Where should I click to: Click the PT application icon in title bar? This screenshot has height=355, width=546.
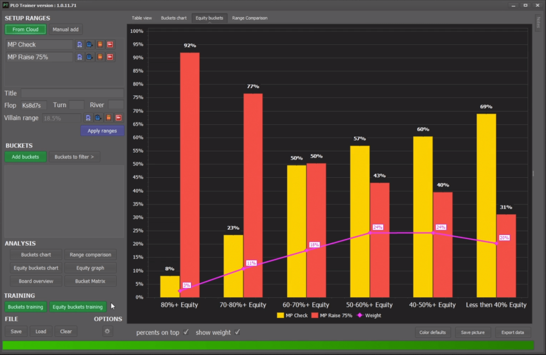[5, 5]
